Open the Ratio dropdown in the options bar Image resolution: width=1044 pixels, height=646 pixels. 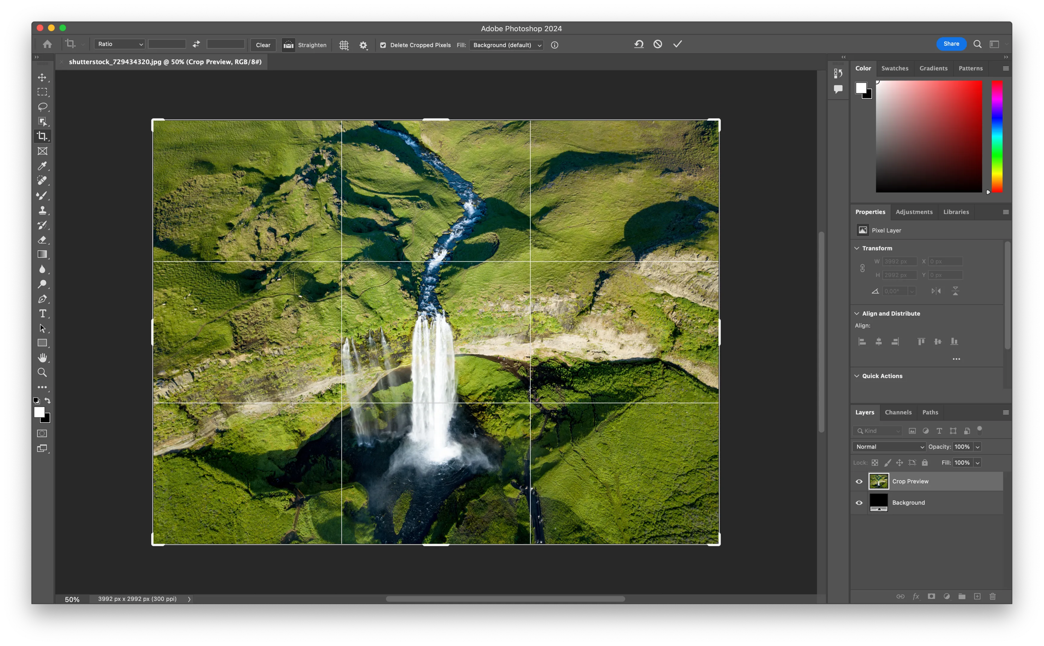pyautogui.click(x=120, y=44)
